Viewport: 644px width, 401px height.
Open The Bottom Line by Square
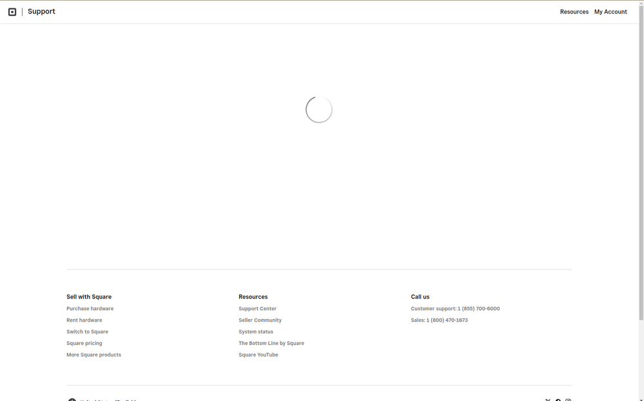tap(271, 344)
